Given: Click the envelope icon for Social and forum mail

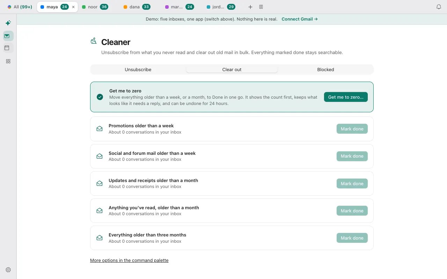Looking at the screenshot, I should pos(100,156).
